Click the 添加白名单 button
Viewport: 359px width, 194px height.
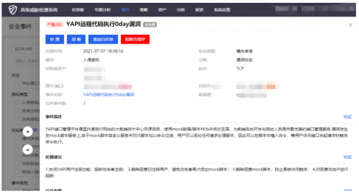point(103,39)
